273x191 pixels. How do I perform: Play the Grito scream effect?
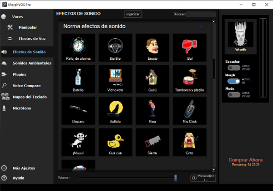[189, 142]
